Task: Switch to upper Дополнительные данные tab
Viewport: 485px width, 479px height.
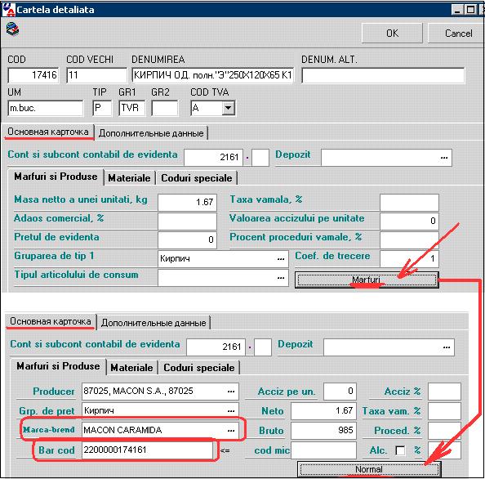Action: coord(151,133)
